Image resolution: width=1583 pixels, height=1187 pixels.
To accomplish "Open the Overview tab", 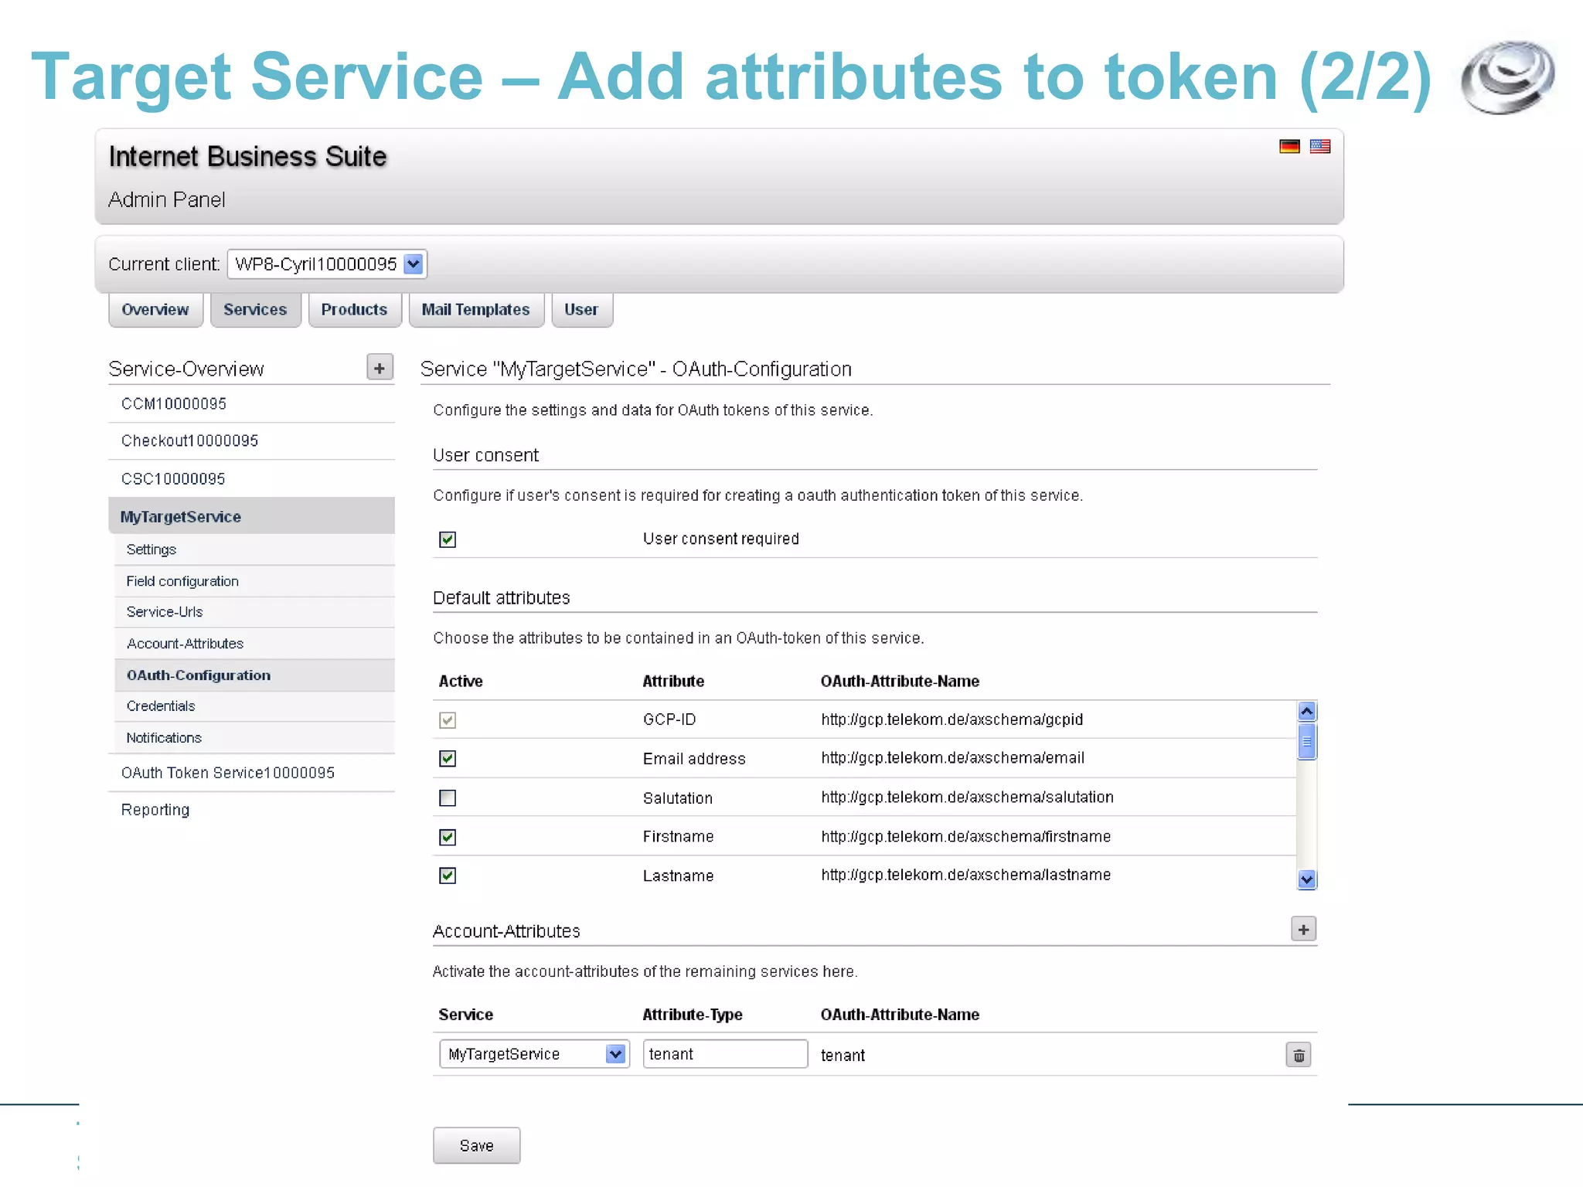I will [155, 310].
